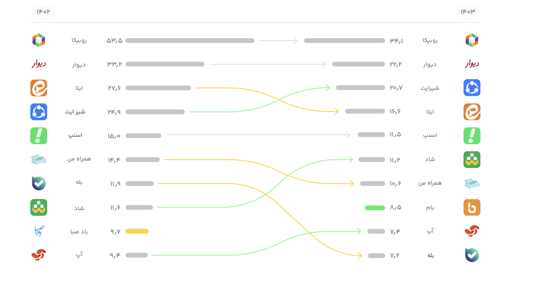Click the روبیکا label in the 1403 column
Screen dimensions: 554x283
coord(430,40)
